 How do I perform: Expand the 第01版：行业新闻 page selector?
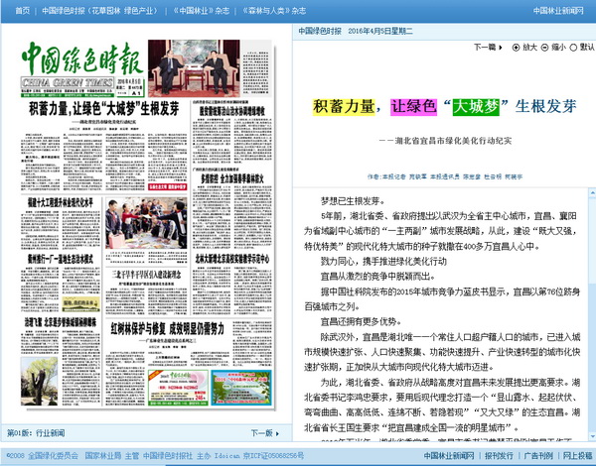click(x=36, y=433)
